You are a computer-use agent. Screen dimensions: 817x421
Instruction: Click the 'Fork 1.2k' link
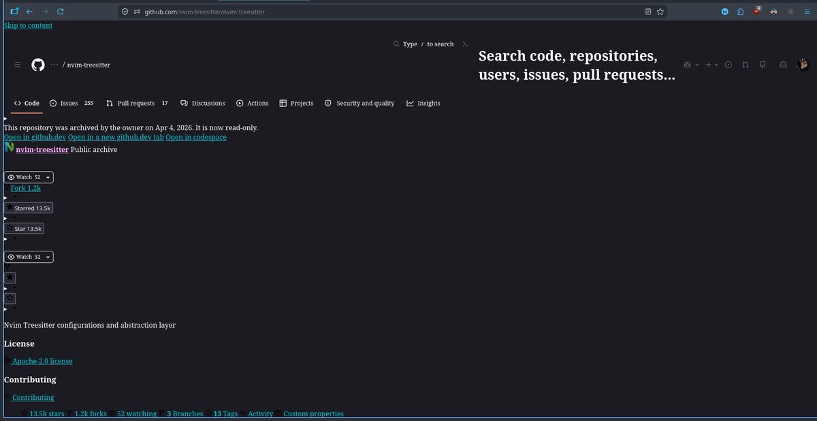coord(26,188)
